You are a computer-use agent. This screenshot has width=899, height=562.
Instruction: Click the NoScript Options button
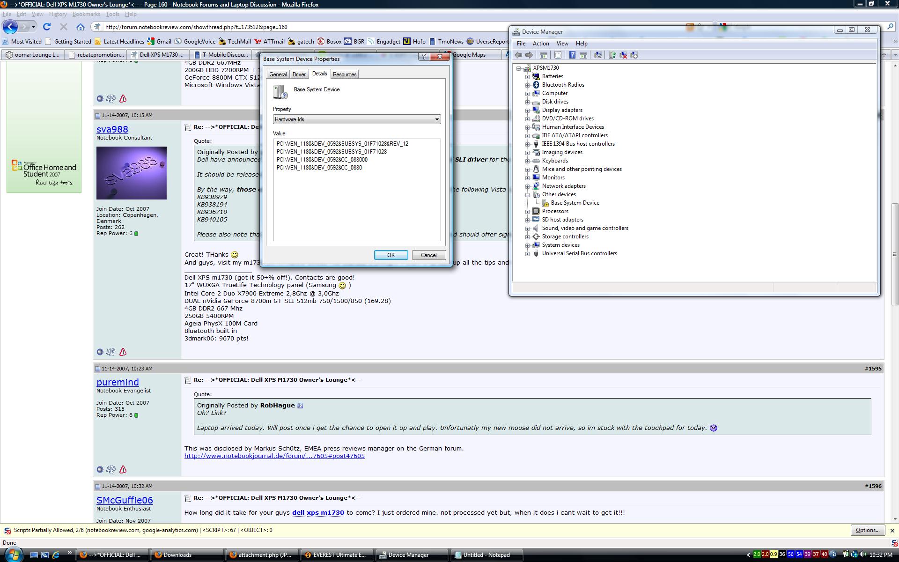click(x=868, y=530)
